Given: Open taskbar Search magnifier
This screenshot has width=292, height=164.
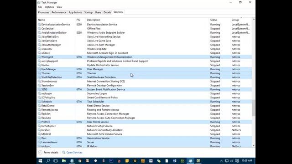Looking at the screenshot, I should (x=48, y=161).
